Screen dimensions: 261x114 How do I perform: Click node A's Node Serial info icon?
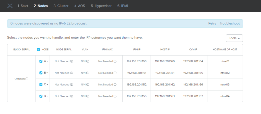(72, 61)
